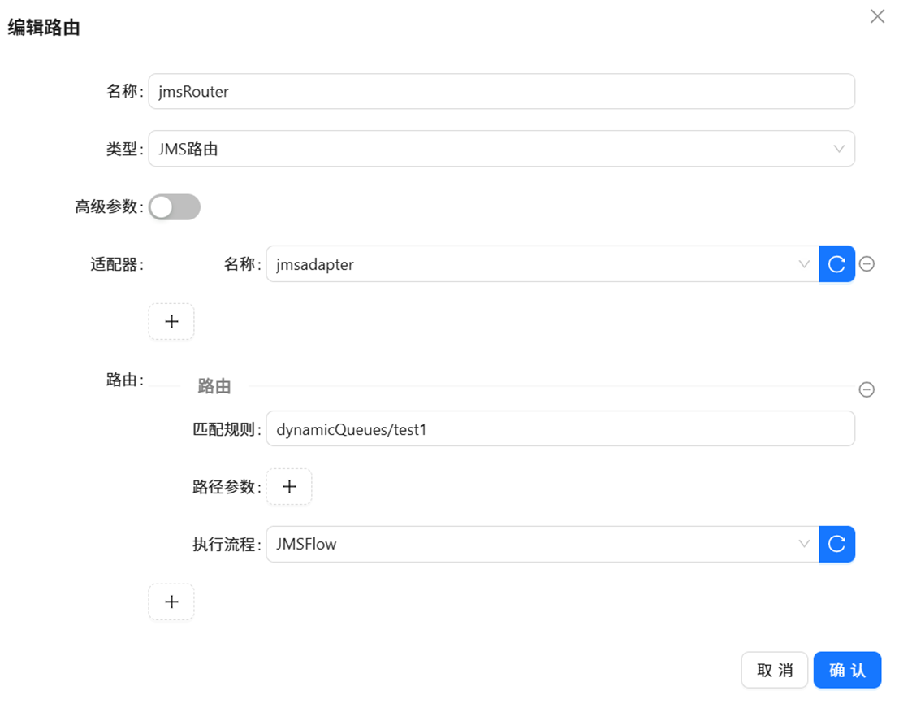This screenshot has width=899, height=704.
Task: Close the 编辑路由 dialog with X
Action: (x=877, y=17)
